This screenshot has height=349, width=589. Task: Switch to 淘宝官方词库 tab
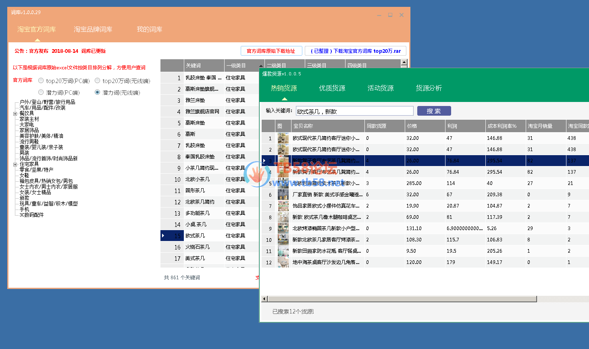[x=37, y=29]
